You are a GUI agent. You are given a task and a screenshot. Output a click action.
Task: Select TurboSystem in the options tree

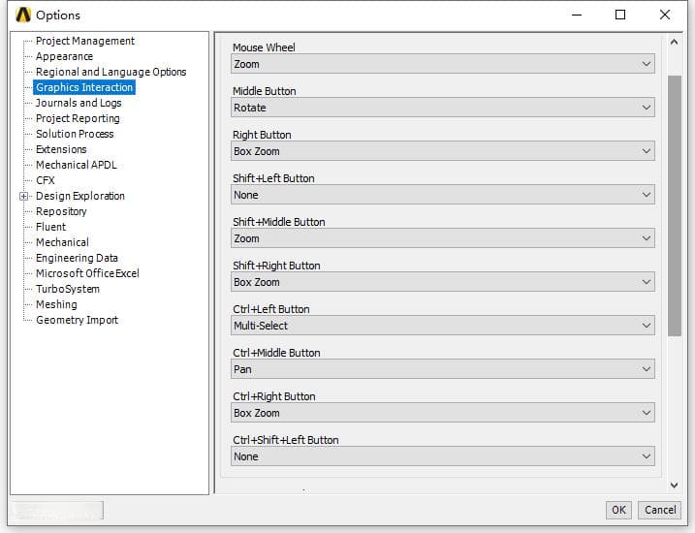point(68,289)
